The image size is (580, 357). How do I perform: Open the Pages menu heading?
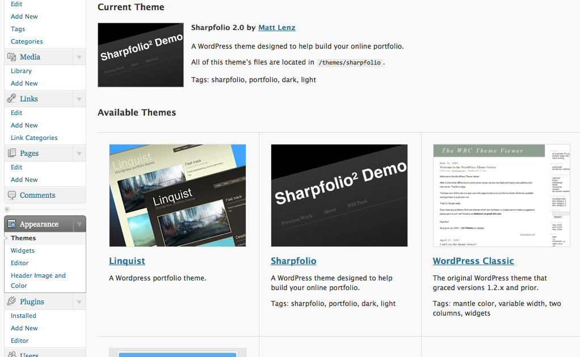29,153
